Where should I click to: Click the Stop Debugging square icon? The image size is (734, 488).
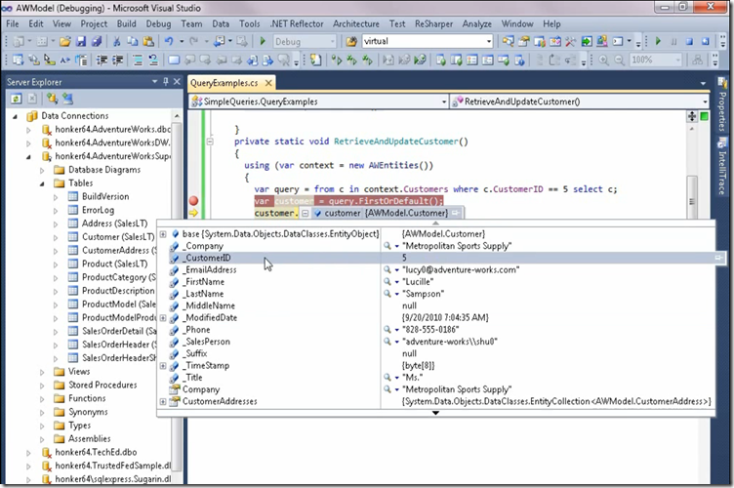[689, 42]
